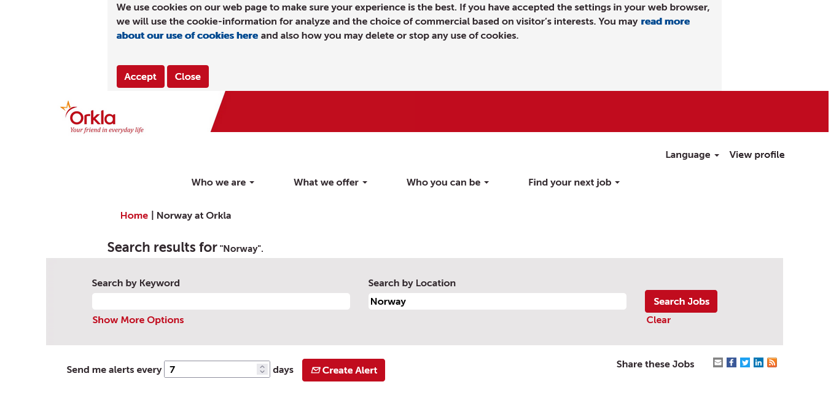The image size is (839, 395).
Task: Share jobs on Twitter
Action: coord(745,362)
